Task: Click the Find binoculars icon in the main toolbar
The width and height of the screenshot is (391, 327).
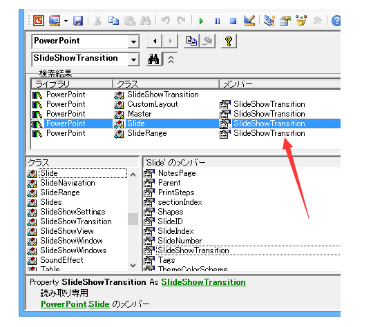Action: [x=145, y=21]
